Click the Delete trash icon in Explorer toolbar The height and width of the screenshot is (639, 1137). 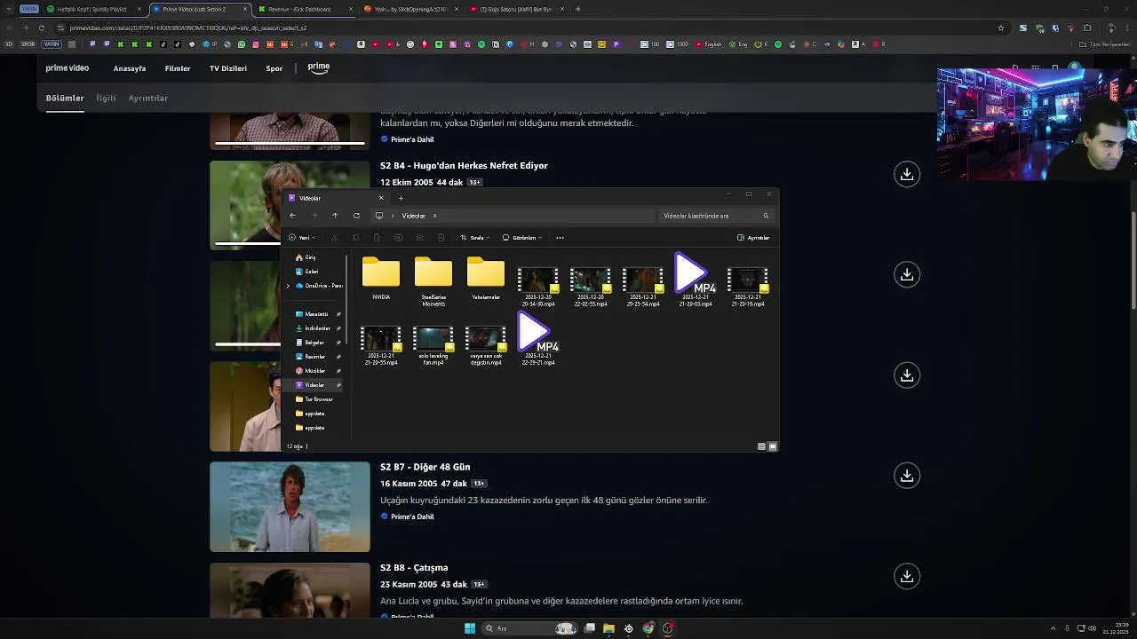[441, 238]
